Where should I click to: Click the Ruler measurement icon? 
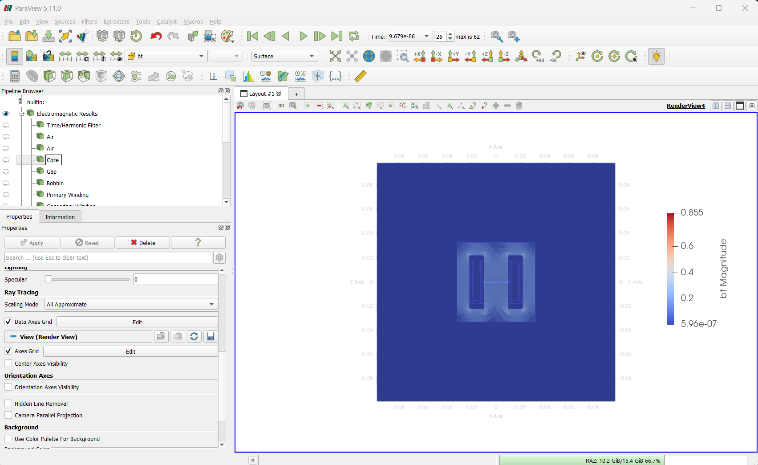(361, 76)
